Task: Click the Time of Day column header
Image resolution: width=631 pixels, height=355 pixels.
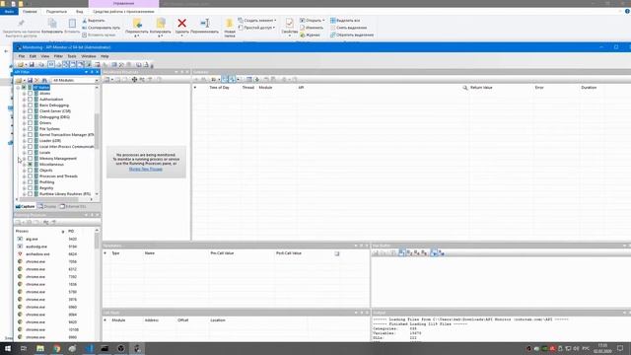Action: [219, 88]
